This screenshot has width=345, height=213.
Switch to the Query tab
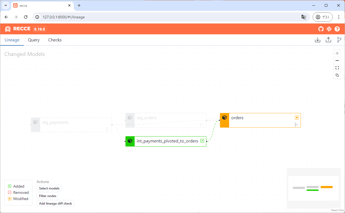[x=34, y=40]
